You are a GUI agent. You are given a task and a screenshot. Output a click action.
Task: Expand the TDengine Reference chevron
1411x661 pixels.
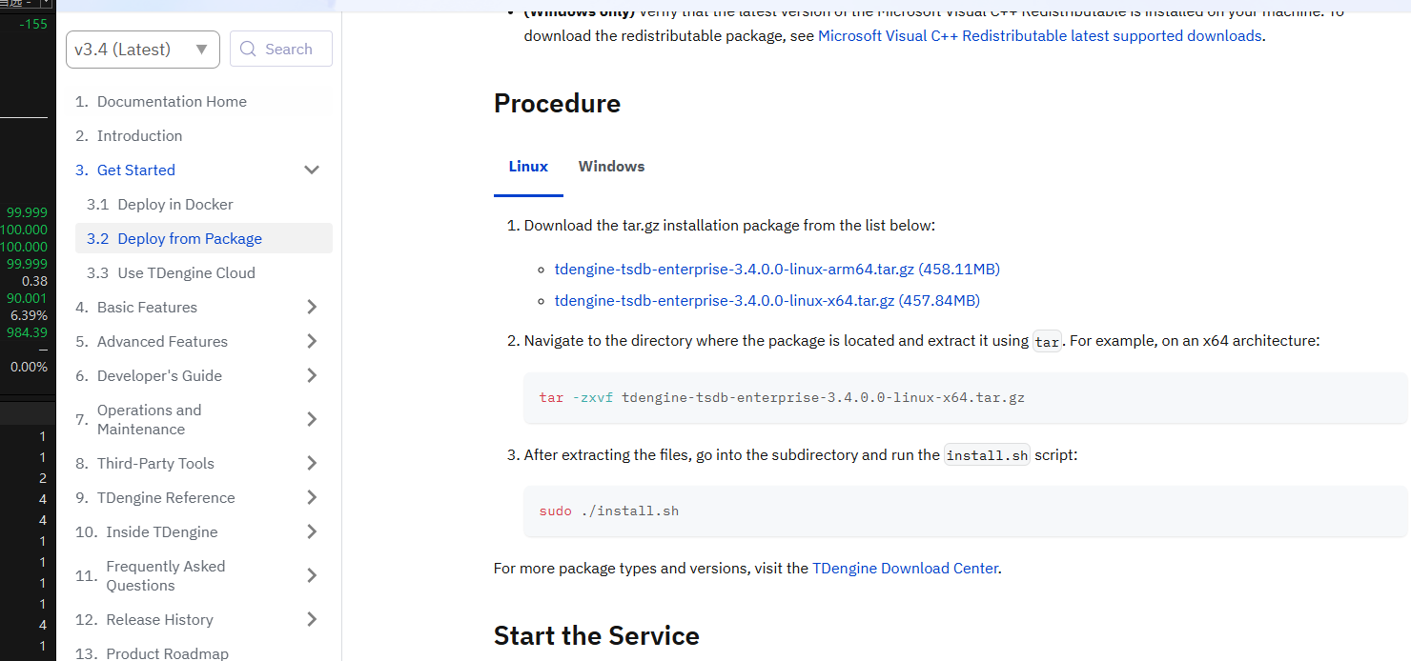[x=311, y=497]
